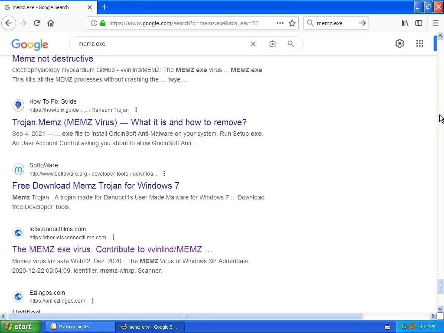The image size is (444, 333).
Task: Open the Library bookmarks icon
Action: tap(405, 23)
